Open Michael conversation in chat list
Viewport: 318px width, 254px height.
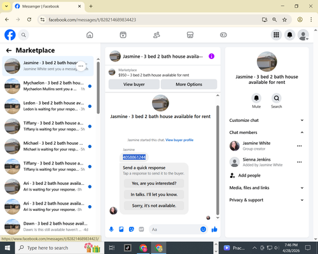(48, 147)
